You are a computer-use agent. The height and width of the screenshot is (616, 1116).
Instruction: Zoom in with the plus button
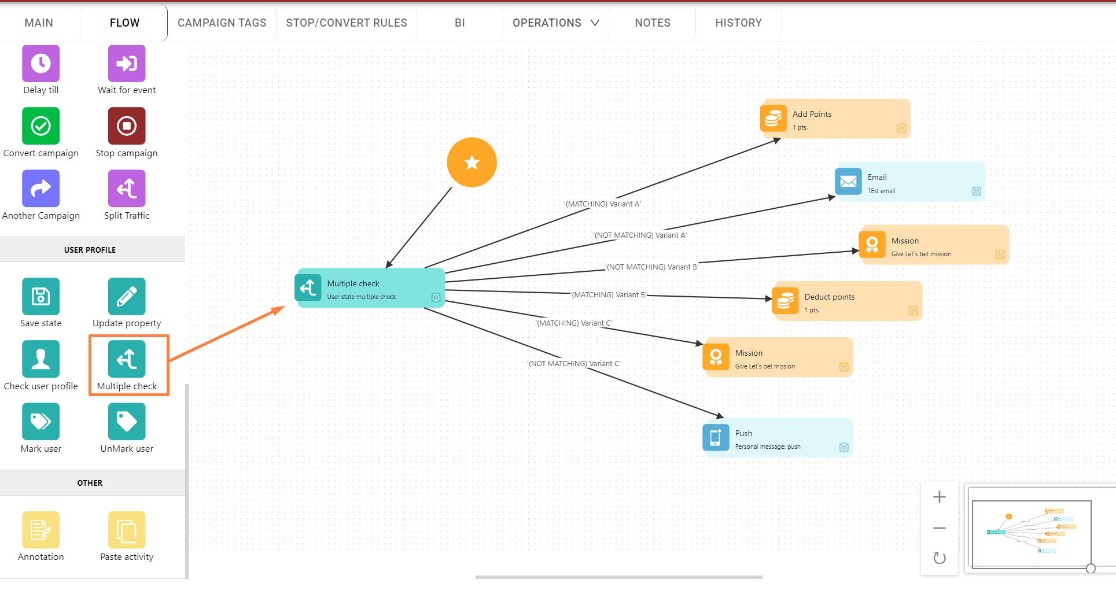coord(940,497)
